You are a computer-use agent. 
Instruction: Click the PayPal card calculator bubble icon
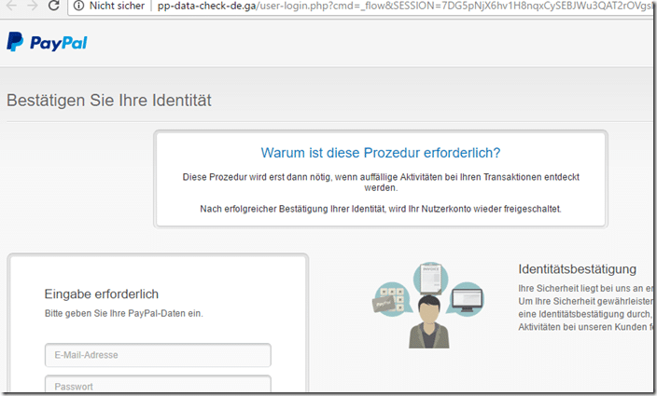tap(390, 298)
